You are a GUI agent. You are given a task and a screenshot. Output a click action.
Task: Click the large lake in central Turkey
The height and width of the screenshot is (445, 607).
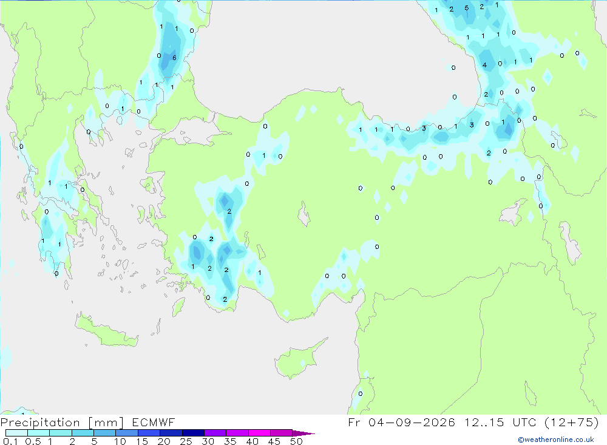click(304, 214)
